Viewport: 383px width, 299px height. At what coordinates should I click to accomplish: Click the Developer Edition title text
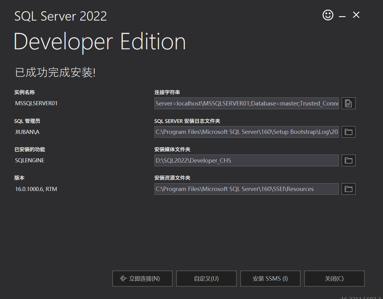pyautogui.click(x=100, y=42)
